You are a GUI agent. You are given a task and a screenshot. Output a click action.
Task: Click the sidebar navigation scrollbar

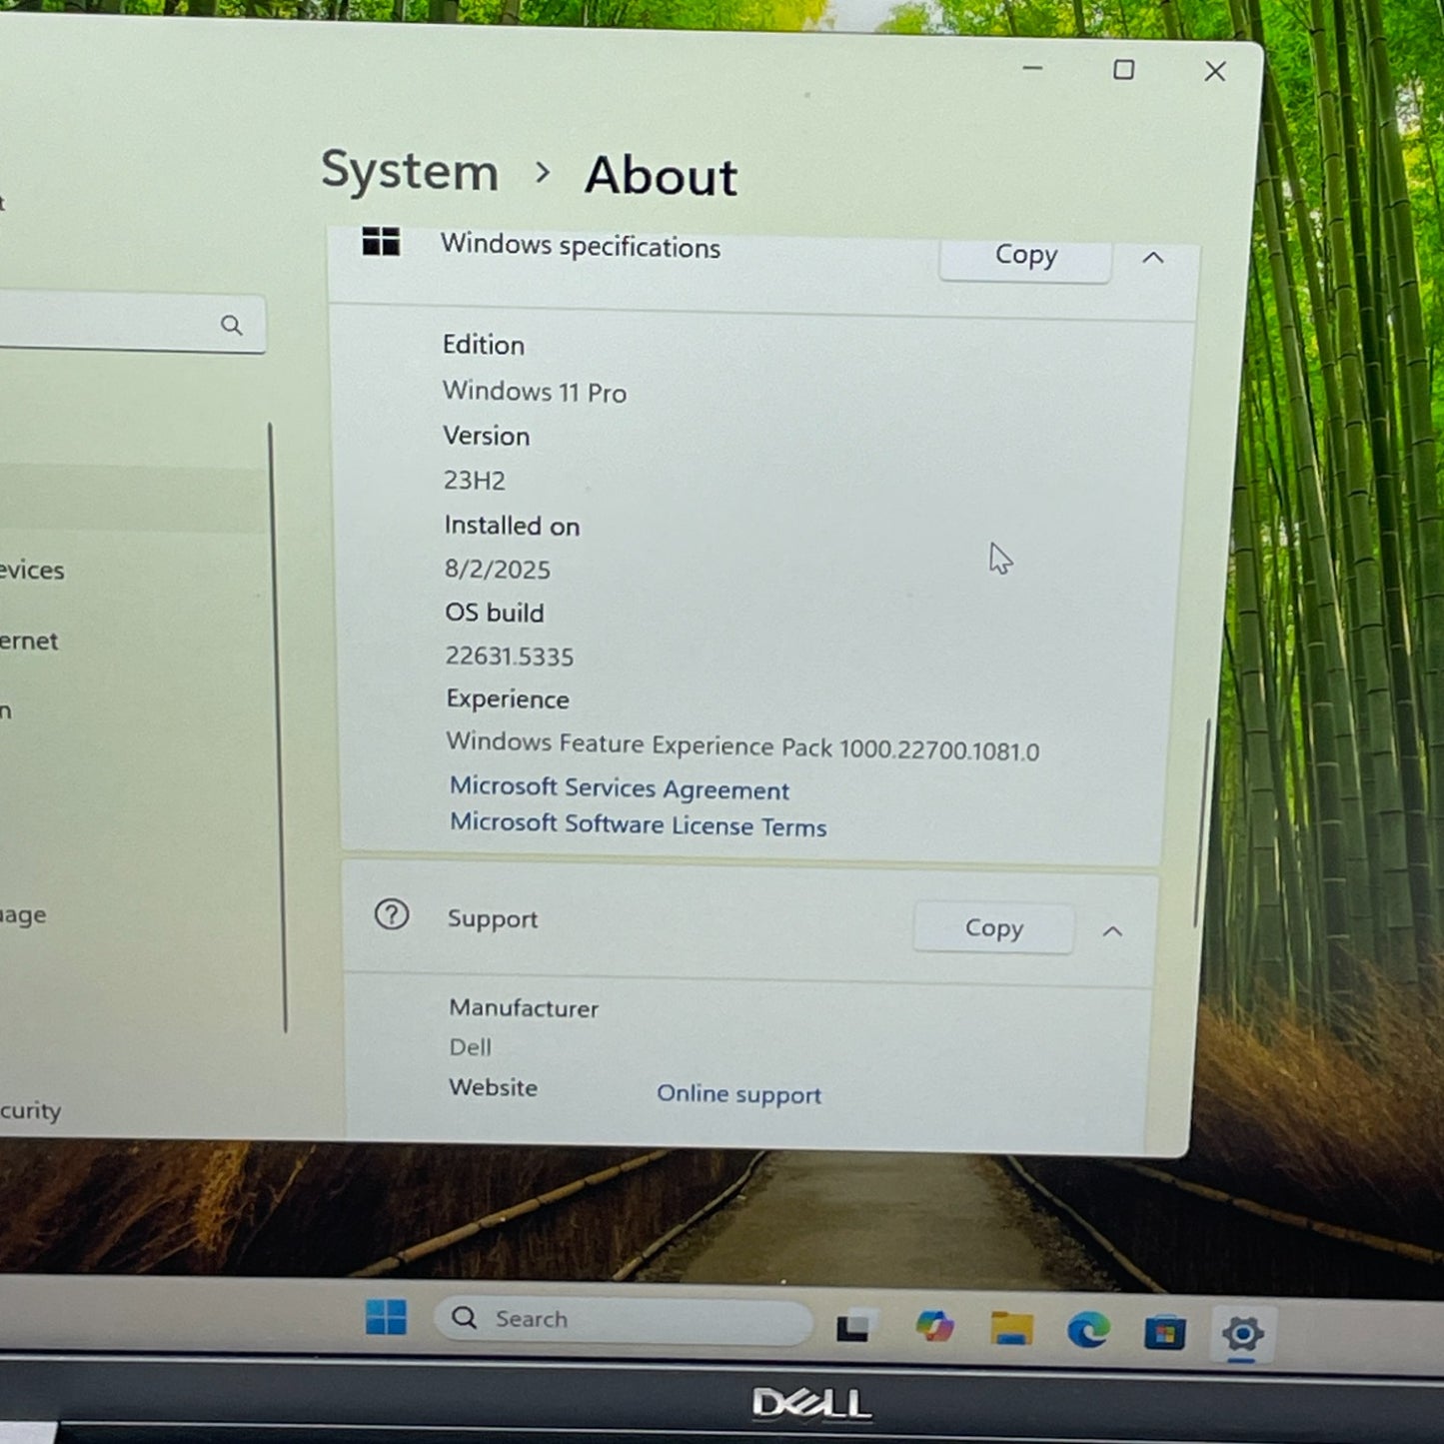pos(279,726)
